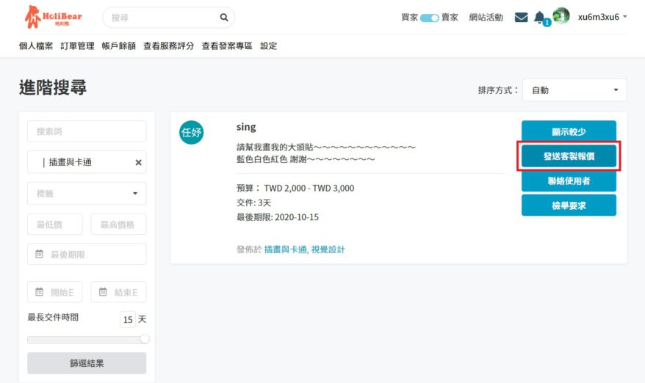
Task: Click the search magnifier icon
Action: point(224,18)
